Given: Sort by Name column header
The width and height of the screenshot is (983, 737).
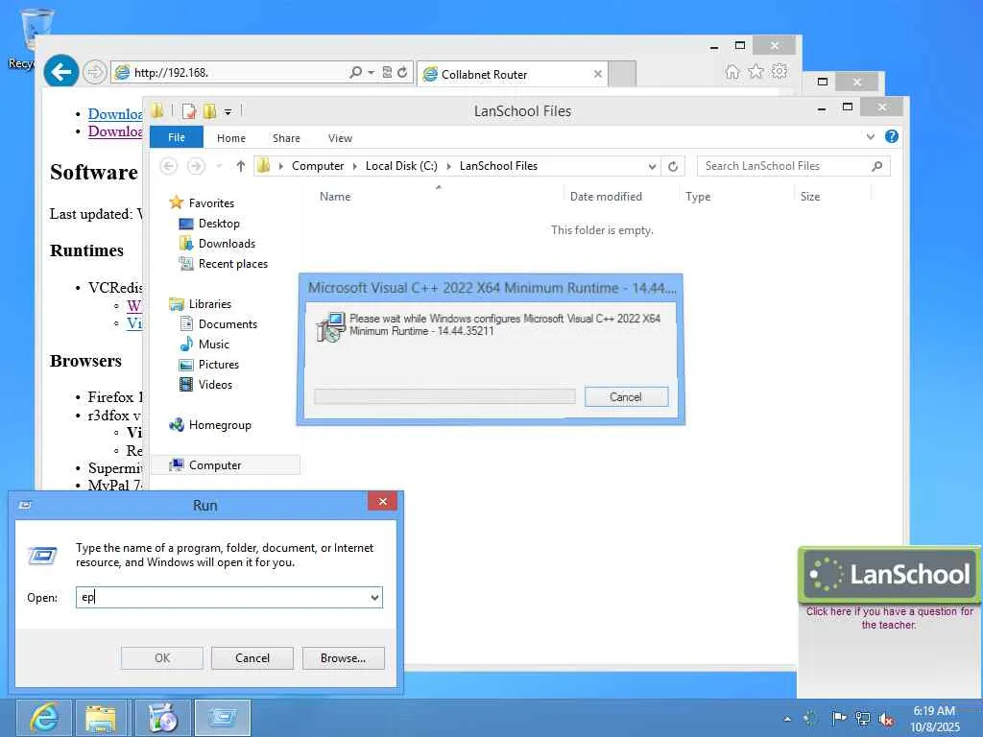Looking at the screenshot, I should [335, 197].
